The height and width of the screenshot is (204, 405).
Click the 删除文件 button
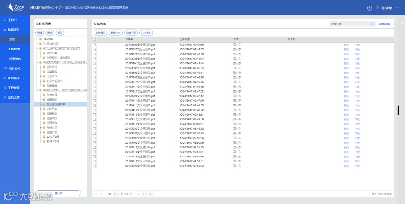(x=115, y=33)
